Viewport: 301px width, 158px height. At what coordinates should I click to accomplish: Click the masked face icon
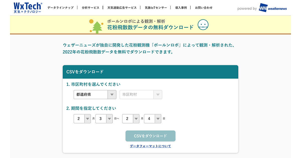203,25
